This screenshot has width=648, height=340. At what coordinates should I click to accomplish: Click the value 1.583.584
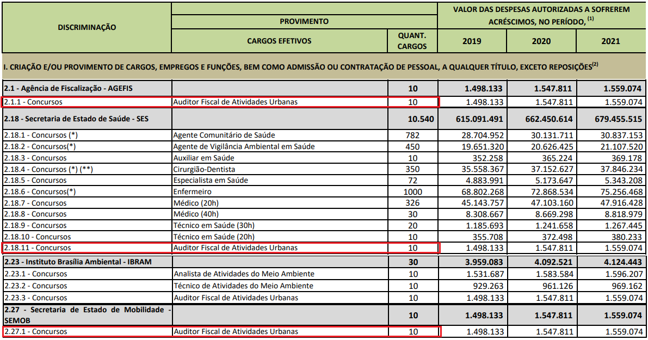tap(554, 274)
